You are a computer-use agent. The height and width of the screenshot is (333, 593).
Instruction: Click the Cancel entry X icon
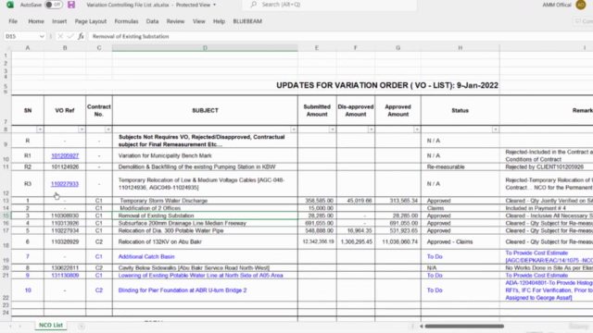pos(60,36)
